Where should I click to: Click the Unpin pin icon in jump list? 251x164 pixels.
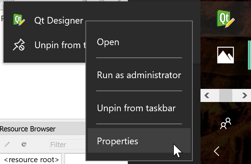(19, 45)
